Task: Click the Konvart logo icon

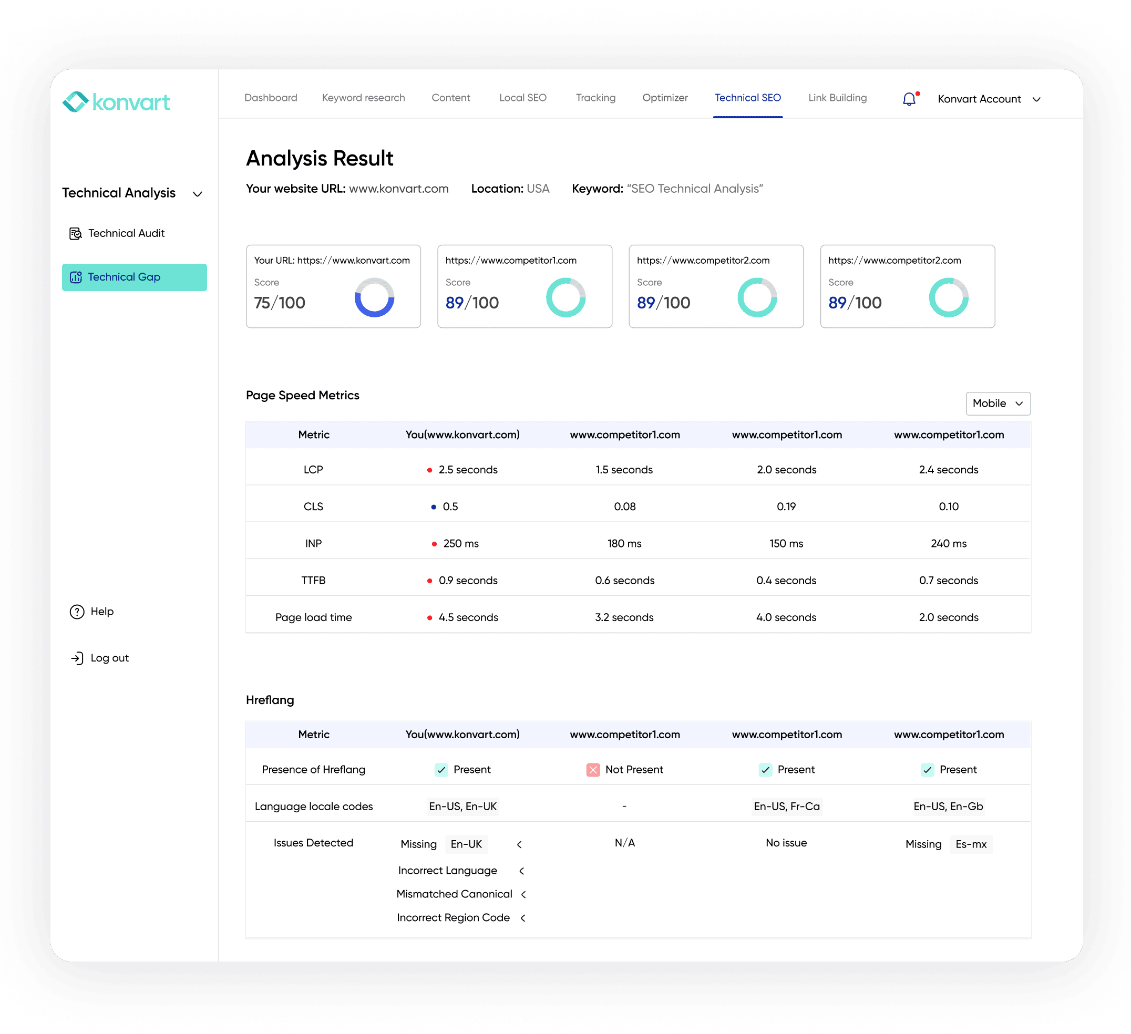Action: [75, 101]
